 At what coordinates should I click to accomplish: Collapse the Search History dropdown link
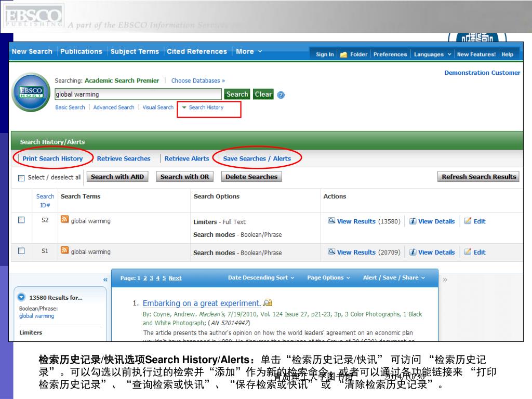[x=203, y=107]
